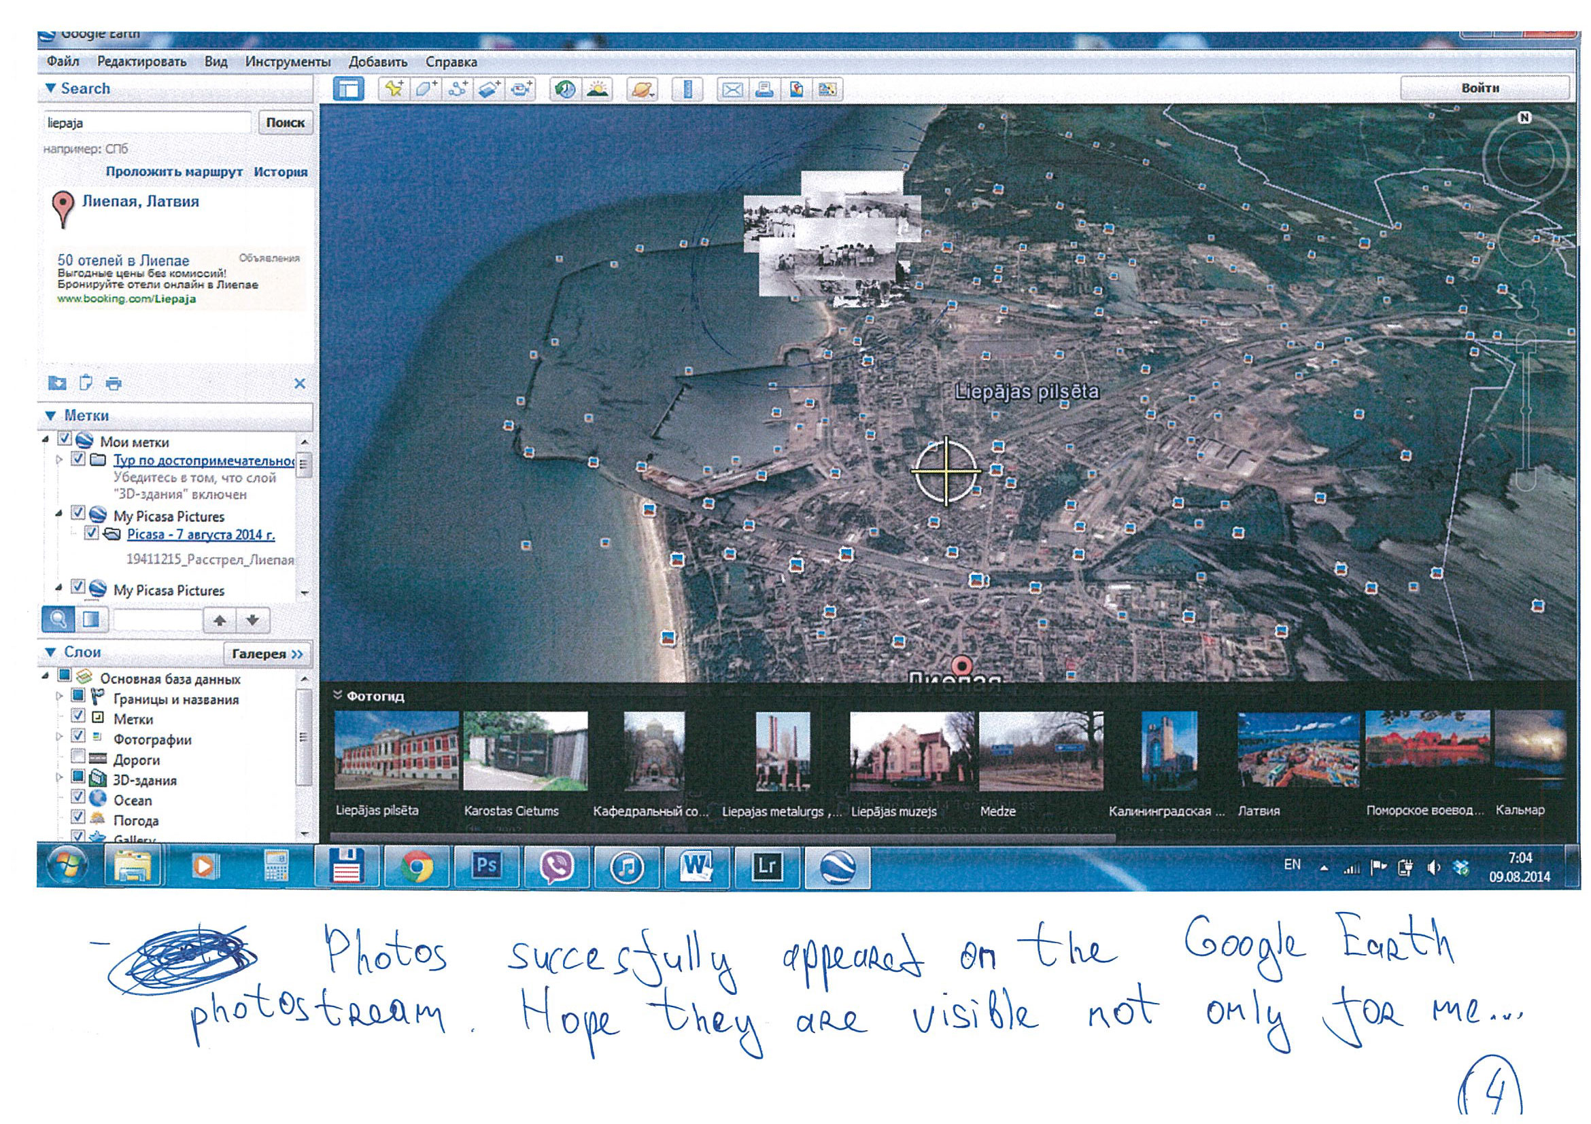Viewport: 1591px width, 1124px height.
Task: Expand the Тур по достопримечательностям folder
Action: (x=60, y=459)
